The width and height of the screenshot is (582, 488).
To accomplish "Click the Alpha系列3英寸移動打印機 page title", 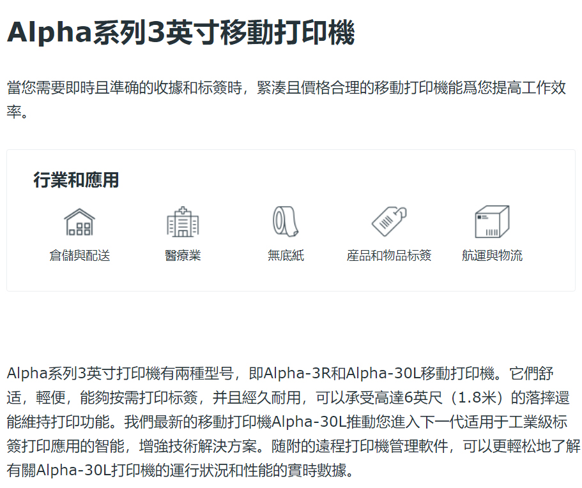I will point(181,33).
